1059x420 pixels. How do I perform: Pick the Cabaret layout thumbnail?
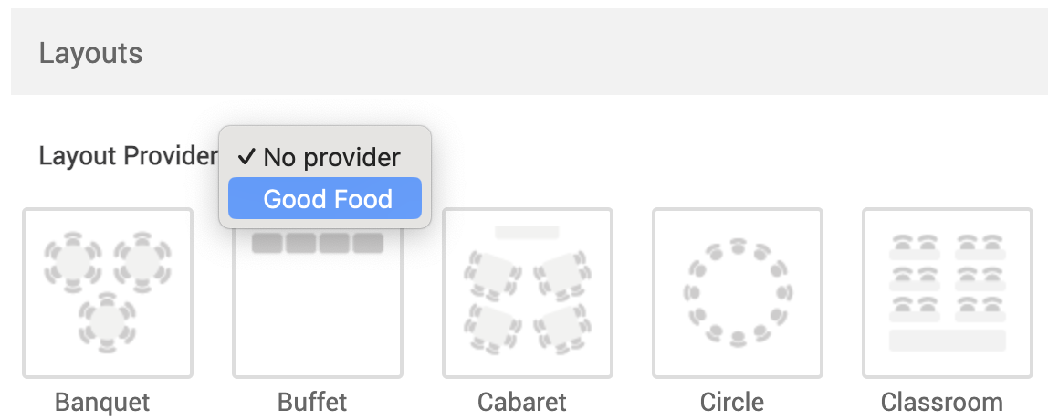click(x=528, y=292)
